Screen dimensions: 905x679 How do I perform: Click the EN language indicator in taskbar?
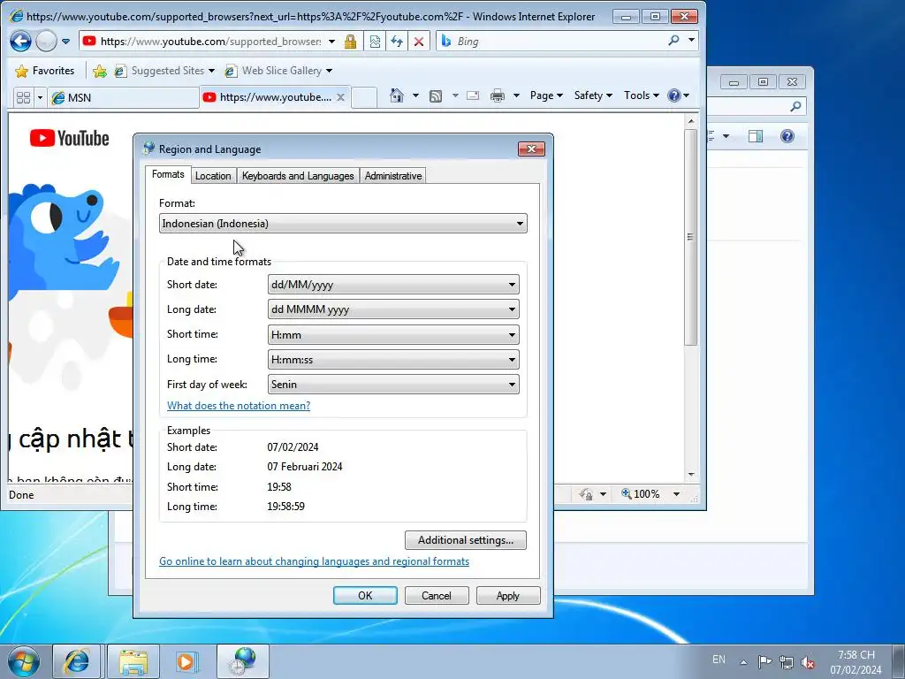click(719, 660)
